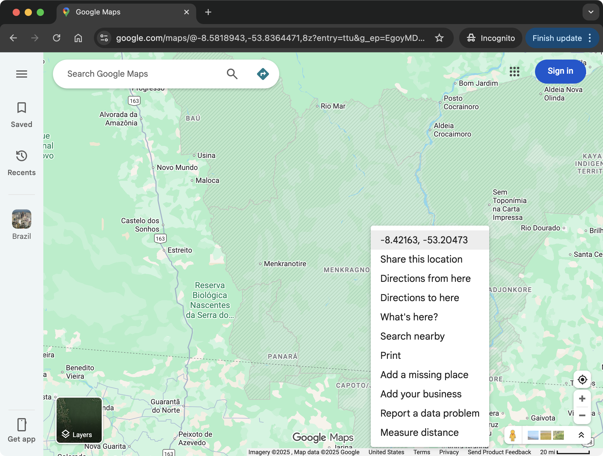Open the Layers panel in the corner

click(79, 420)
